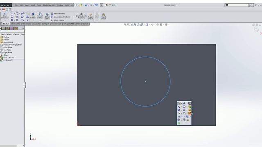The height and width of the screenshot is (147, 262).
Task: Expand the Linear Sketch Pattern dropdown arrow
Action: pyautogui.click(x=74, y=17)
